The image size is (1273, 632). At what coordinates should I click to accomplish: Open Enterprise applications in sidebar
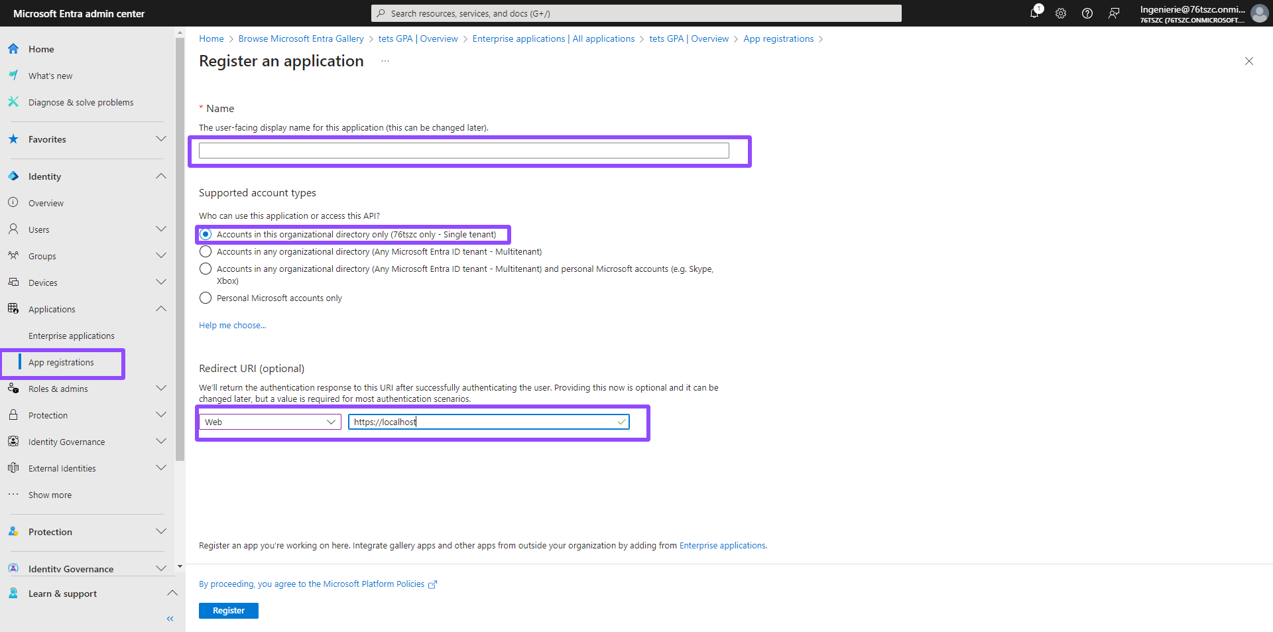(x=72, y=336)
